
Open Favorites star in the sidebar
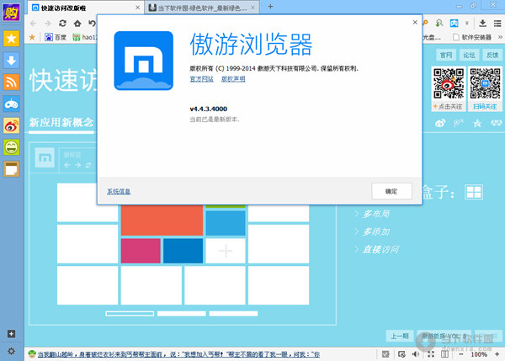[x=11, y=39]
